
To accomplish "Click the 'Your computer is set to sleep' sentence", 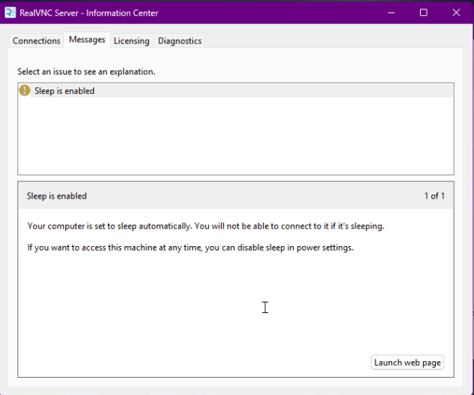I will 206,226.
